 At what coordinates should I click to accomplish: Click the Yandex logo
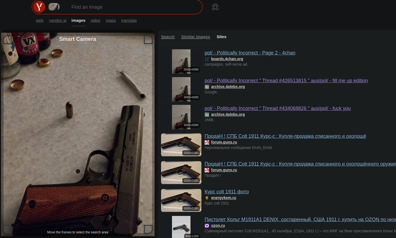pyautogui.click(x=39, y=7)
